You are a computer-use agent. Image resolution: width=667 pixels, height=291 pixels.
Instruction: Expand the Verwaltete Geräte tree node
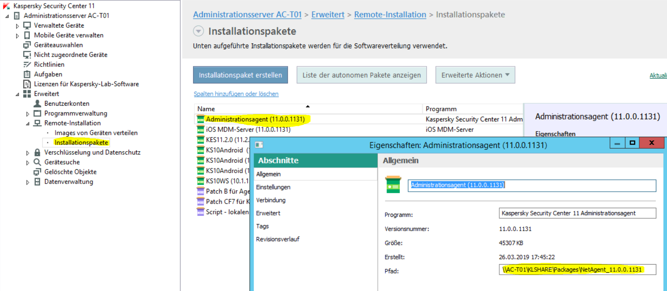(17, 26)
